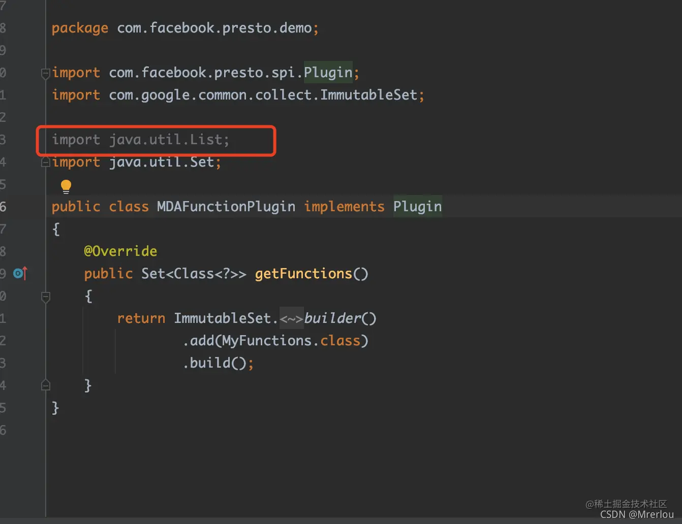
Task: Click highlighted Plugin in the import statement
Action: [328, 73]
